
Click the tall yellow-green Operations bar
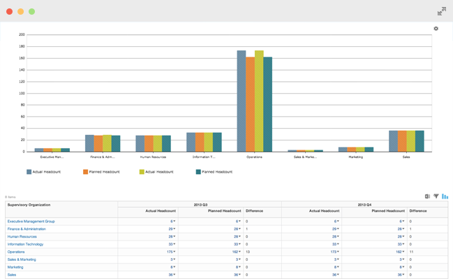(x=259, y=101)
